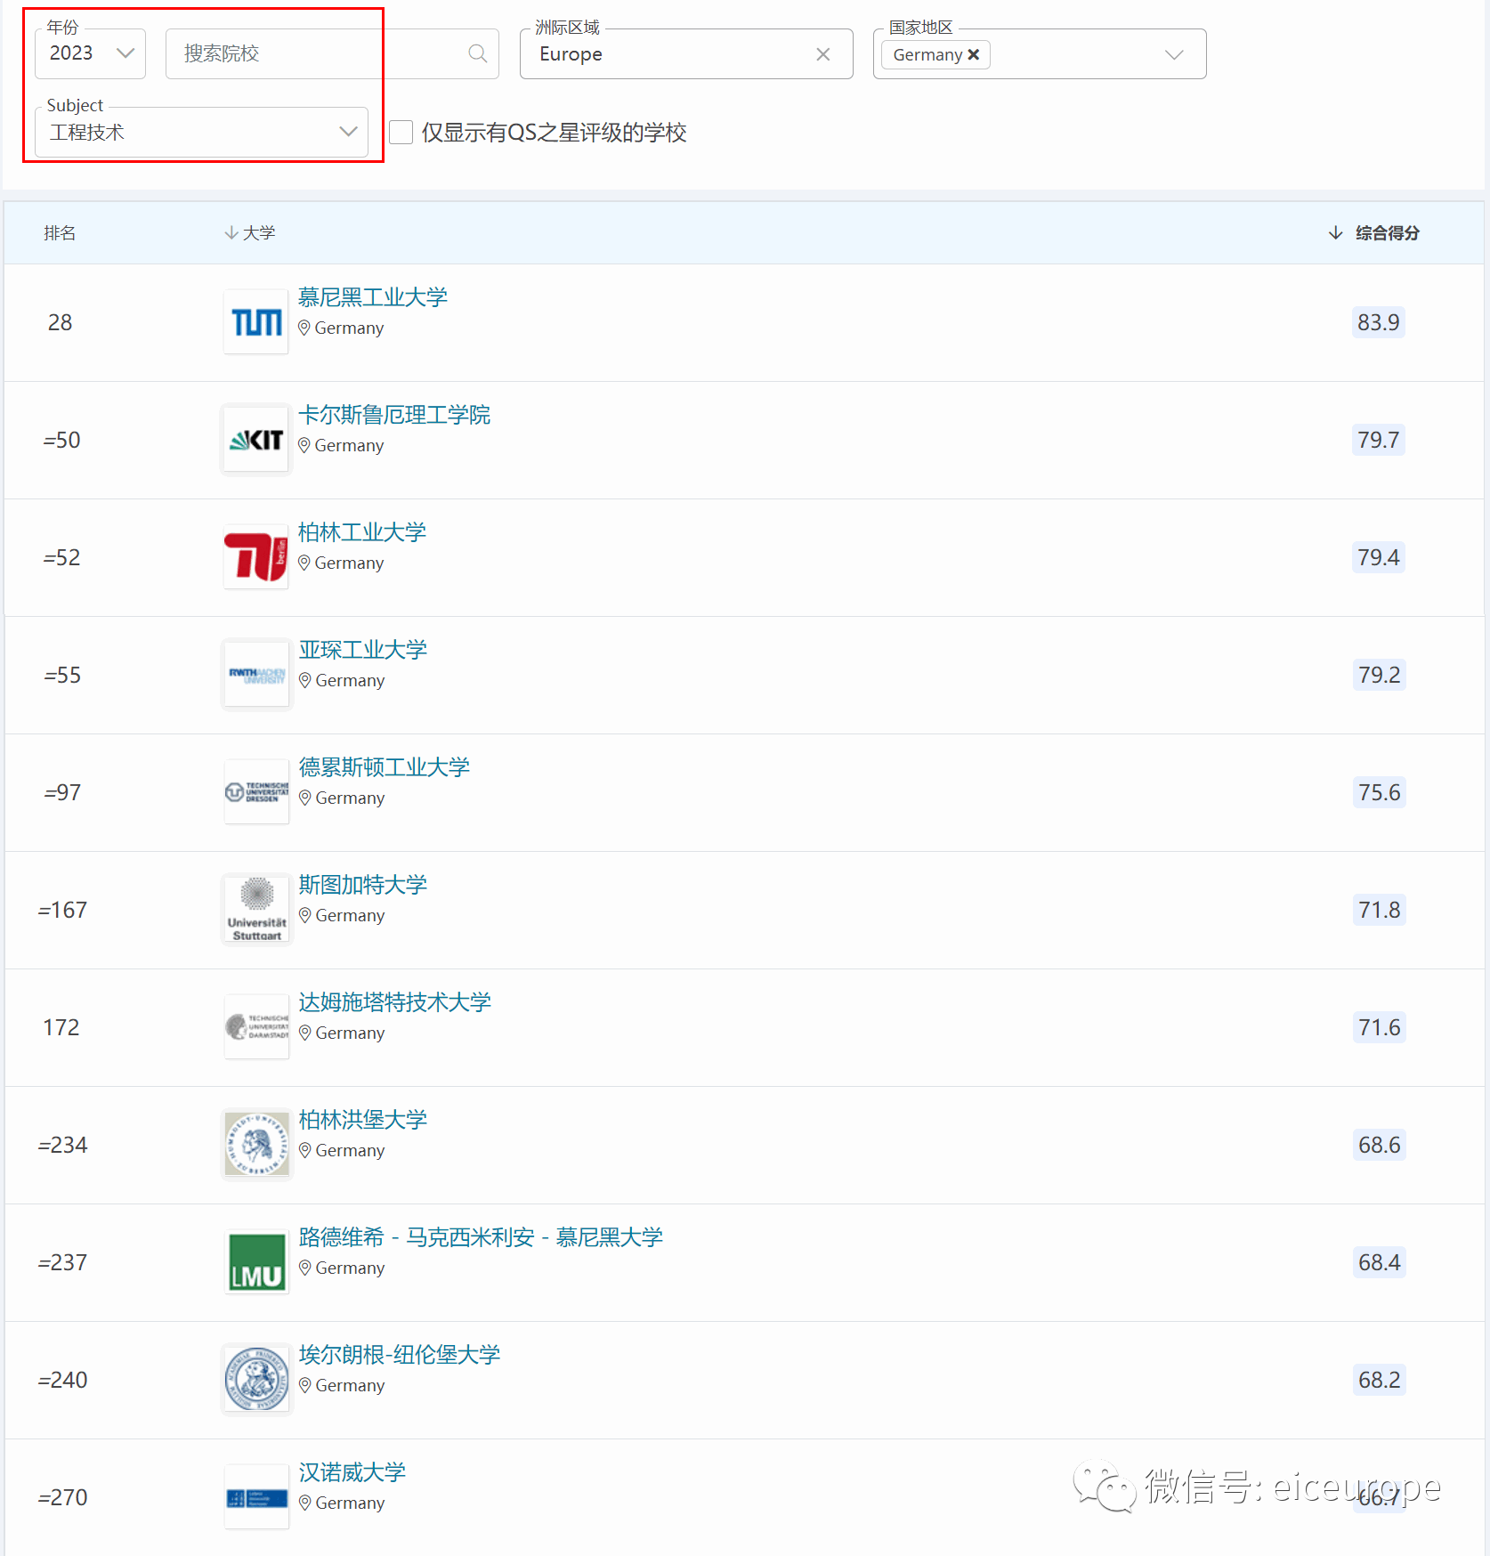The height and width of the screenshot is (1556, 1490).
Task: Click rank =237 cell
Action: pos(62,1262)
